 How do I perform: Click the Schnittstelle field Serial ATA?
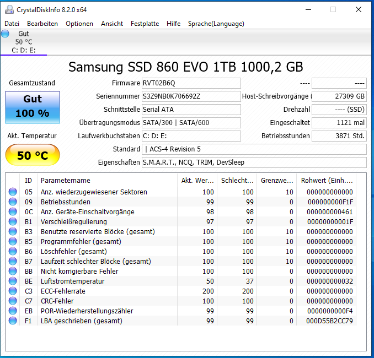(191, 110)
